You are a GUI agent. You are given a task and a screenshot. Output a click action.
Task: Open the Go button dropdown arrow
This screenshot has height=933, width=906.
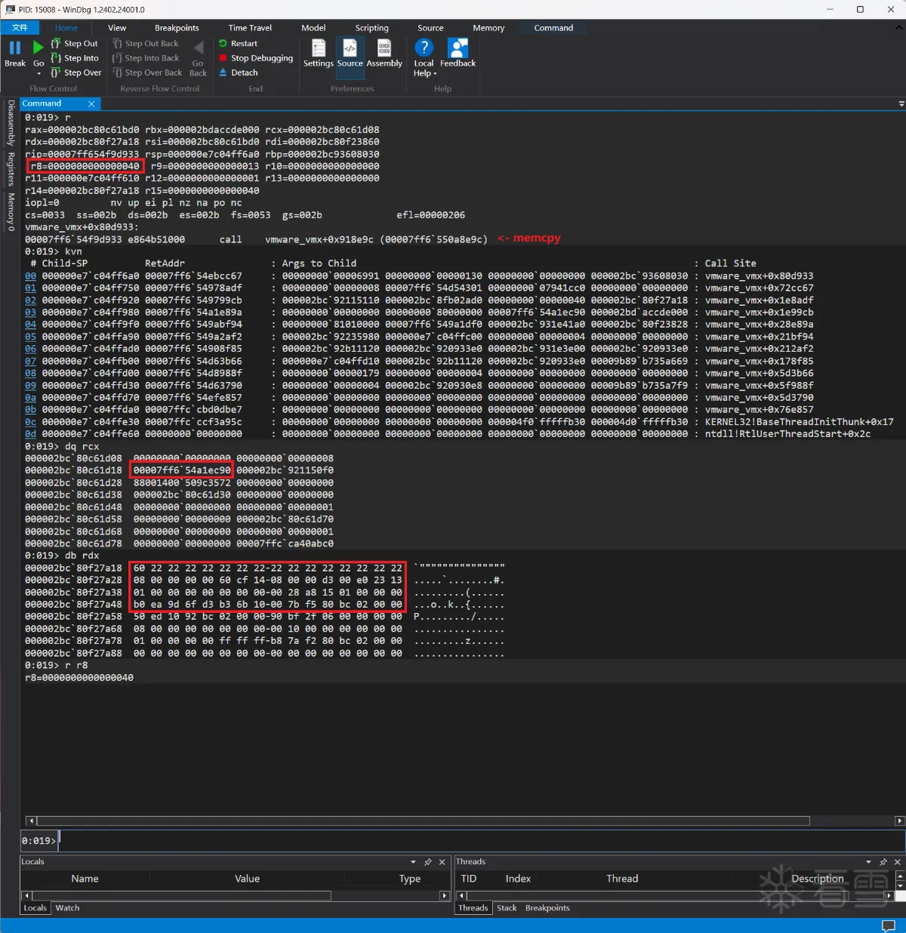[39, 74]
